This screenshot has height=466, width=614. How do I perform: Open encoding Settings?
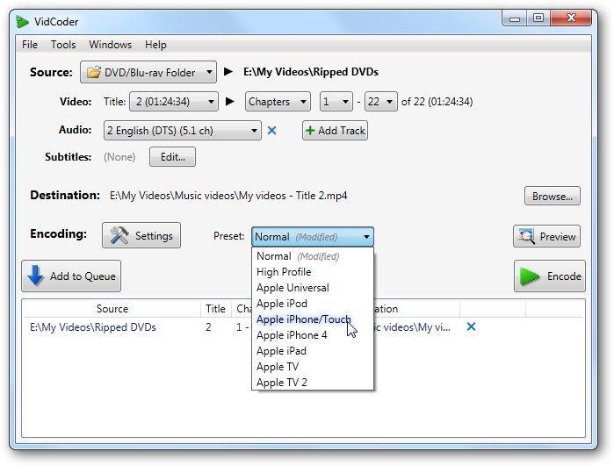pos(141,235)
